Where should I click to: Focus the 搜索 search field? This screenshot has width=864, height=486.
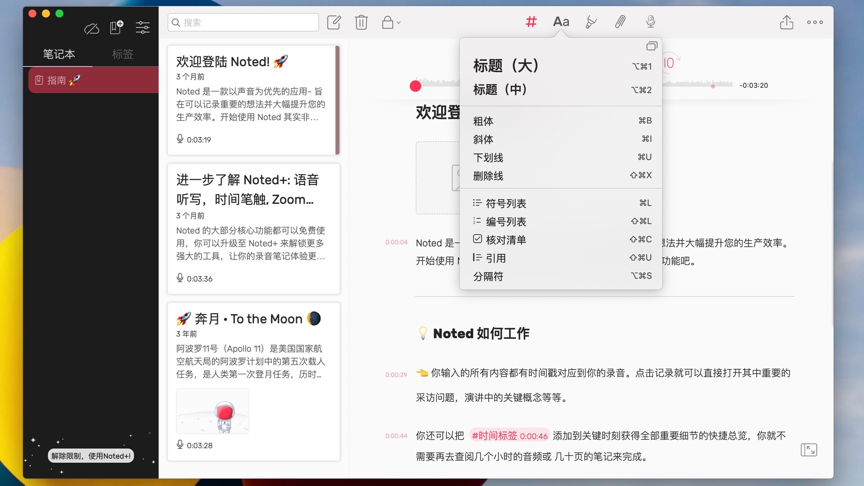[x=243, y=22]
